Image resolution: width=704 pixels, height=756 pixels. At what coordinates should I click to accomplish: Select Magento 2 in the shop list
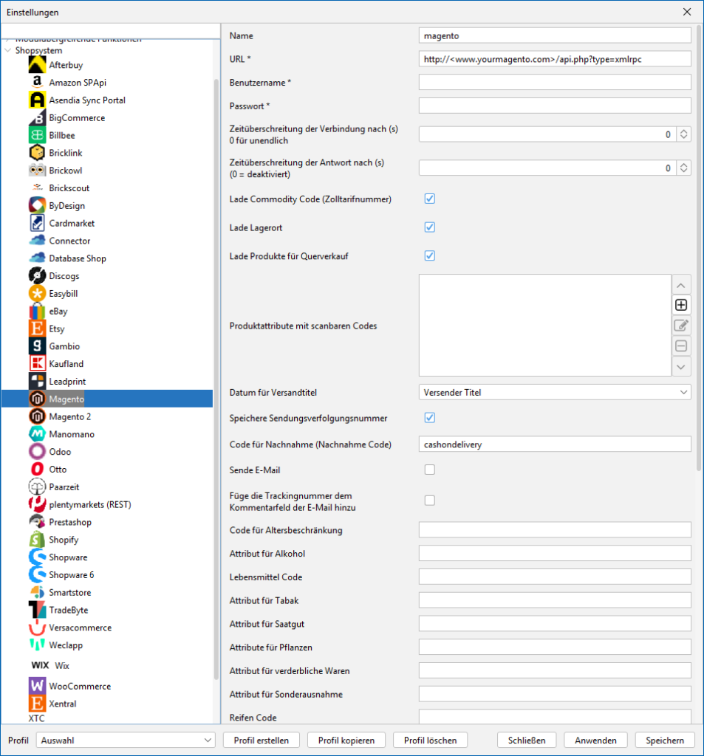[70, 417]
